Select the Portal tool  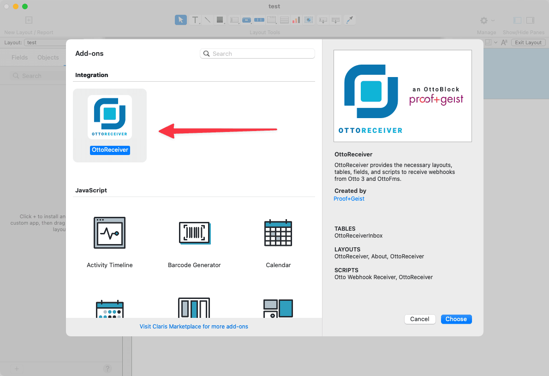click(284, 20)
